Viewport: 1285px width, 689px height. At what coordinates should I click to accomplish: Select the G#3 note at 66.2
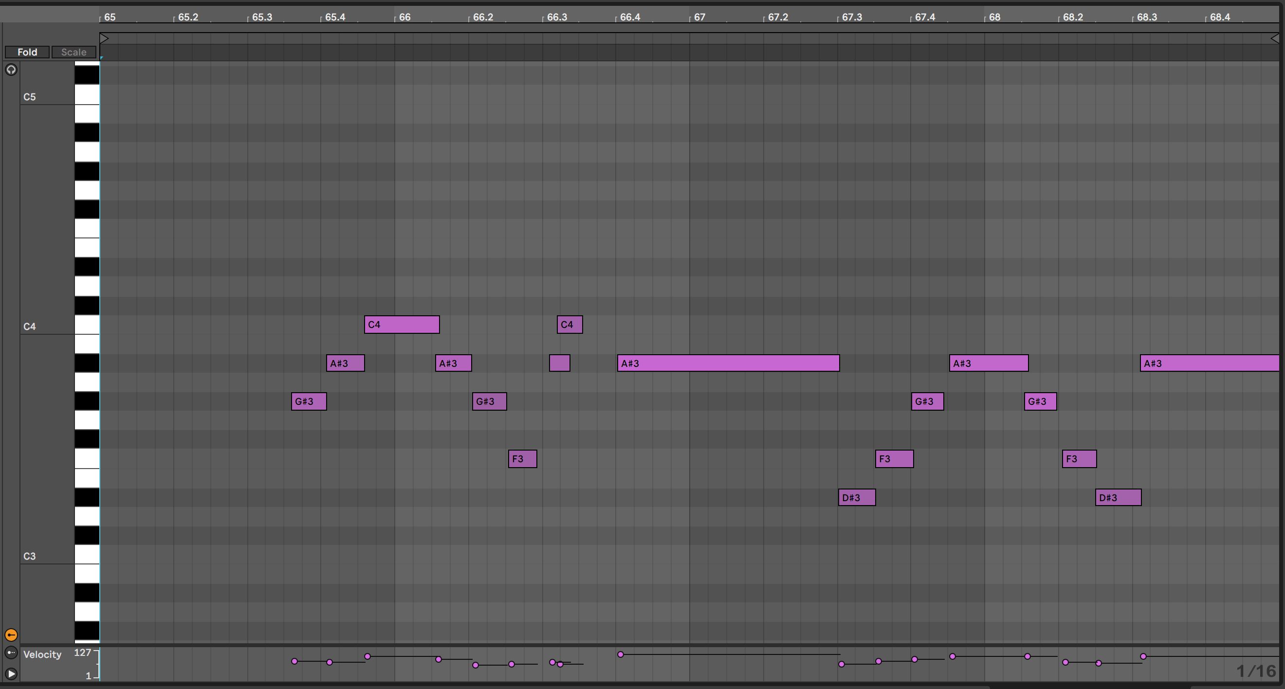[x=489, y=401]
